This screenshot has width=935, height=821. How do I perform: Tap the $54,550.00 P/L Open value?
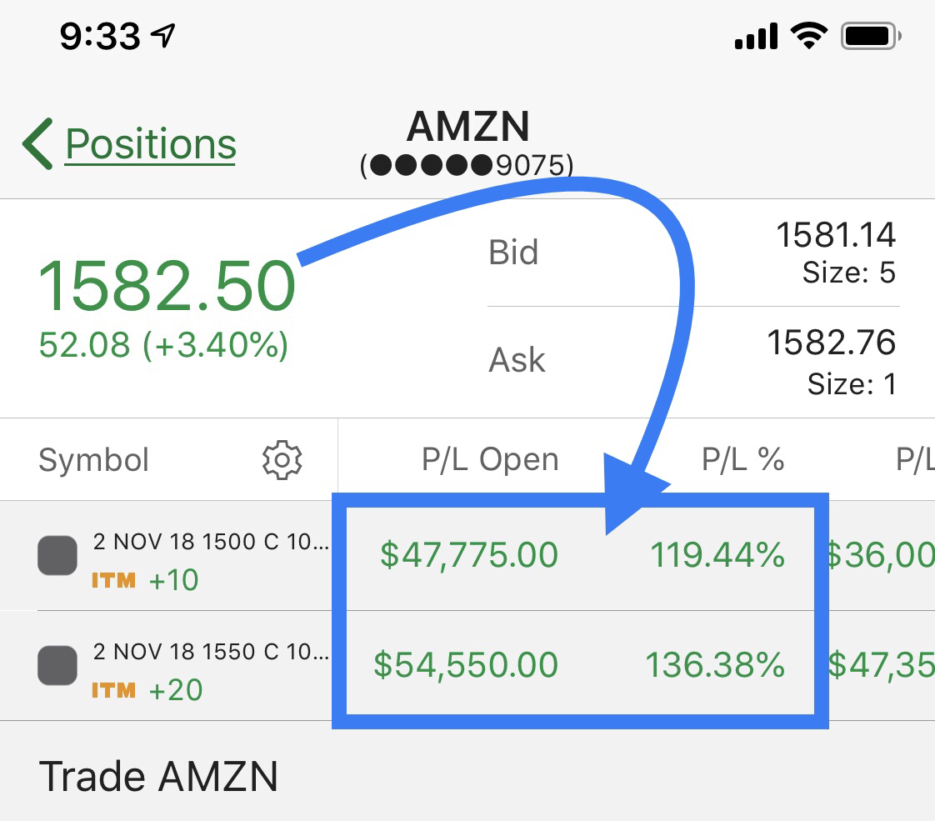coord(465,665)
